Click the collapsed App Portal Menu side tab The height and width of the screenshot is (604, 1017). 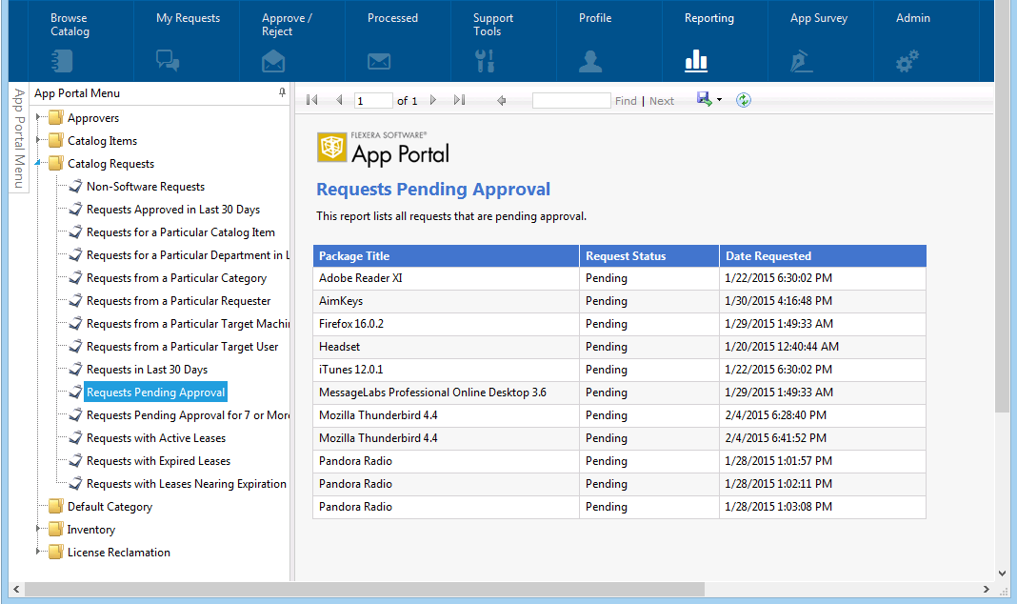[x=19, y=138]
